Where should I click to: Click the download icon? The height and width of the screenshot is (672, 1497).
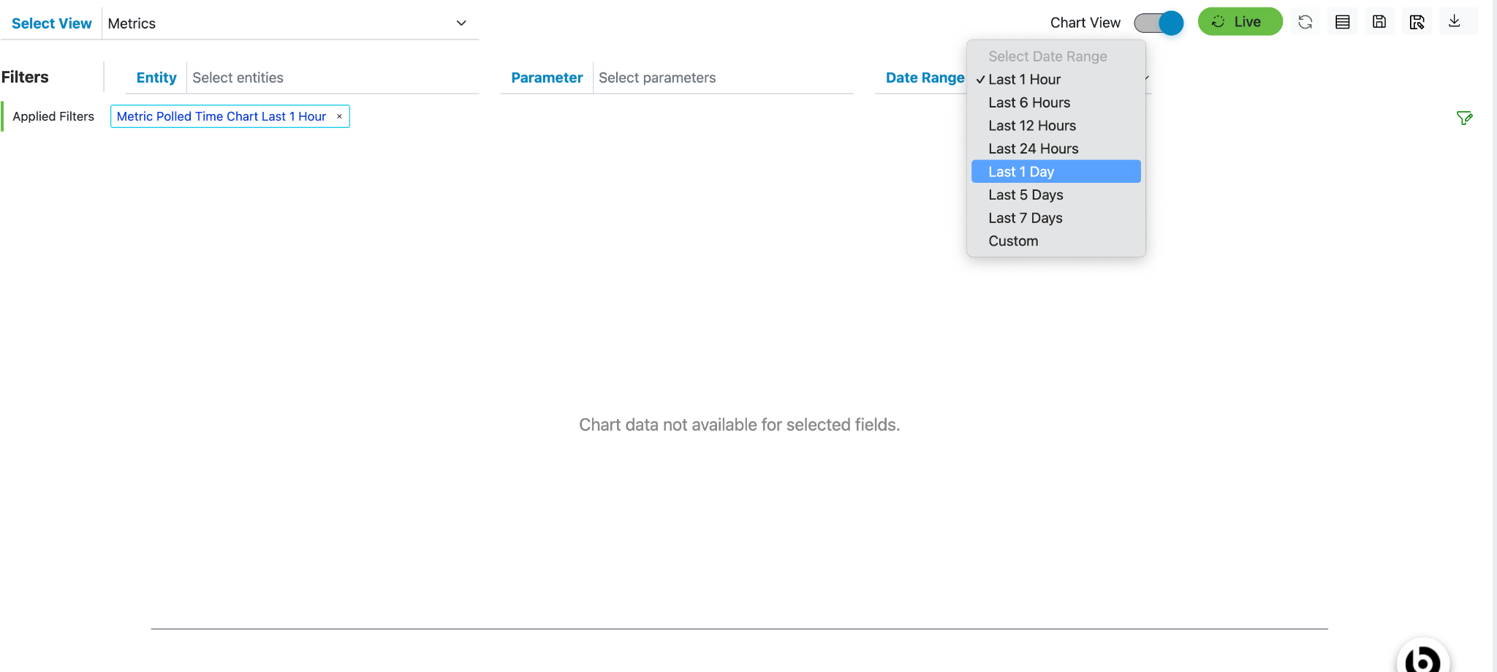(1455, 21)
